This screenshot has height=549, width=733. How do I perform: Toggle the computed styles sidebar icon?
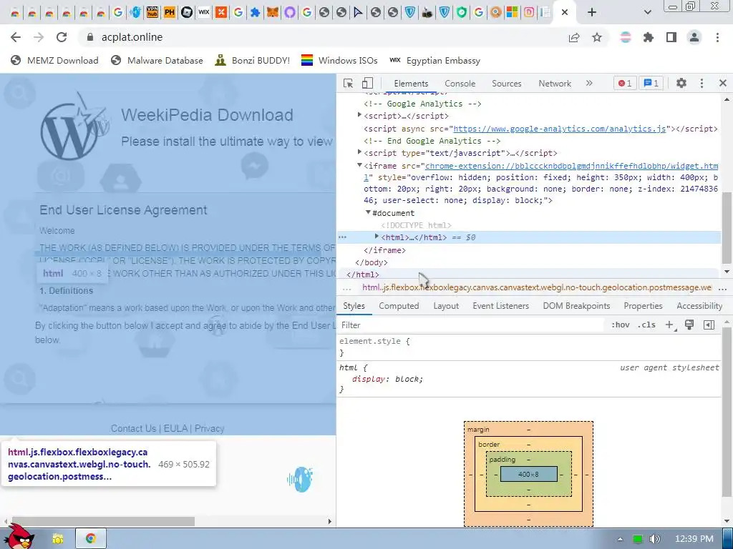pos(709,325)
